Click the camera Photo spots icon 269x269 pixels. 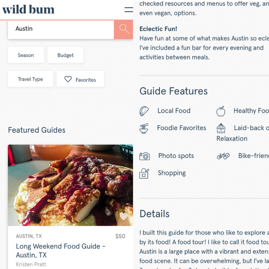pos(144,156)
